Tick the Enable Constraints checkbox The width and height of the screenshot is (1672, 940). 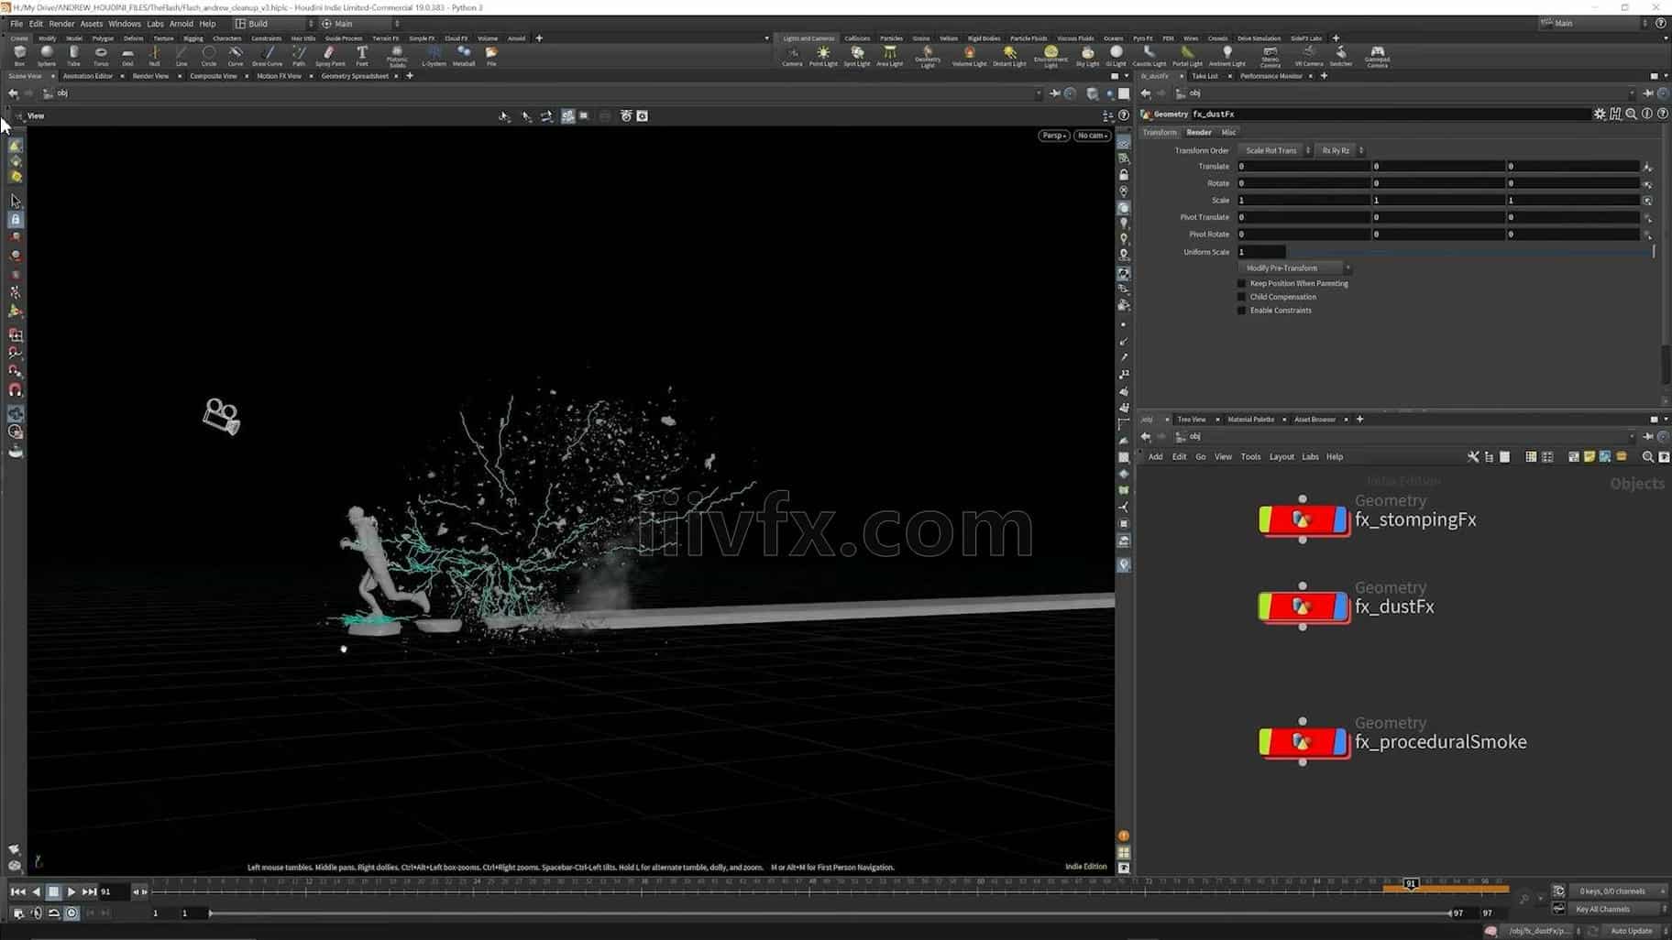coord(1242,311)
